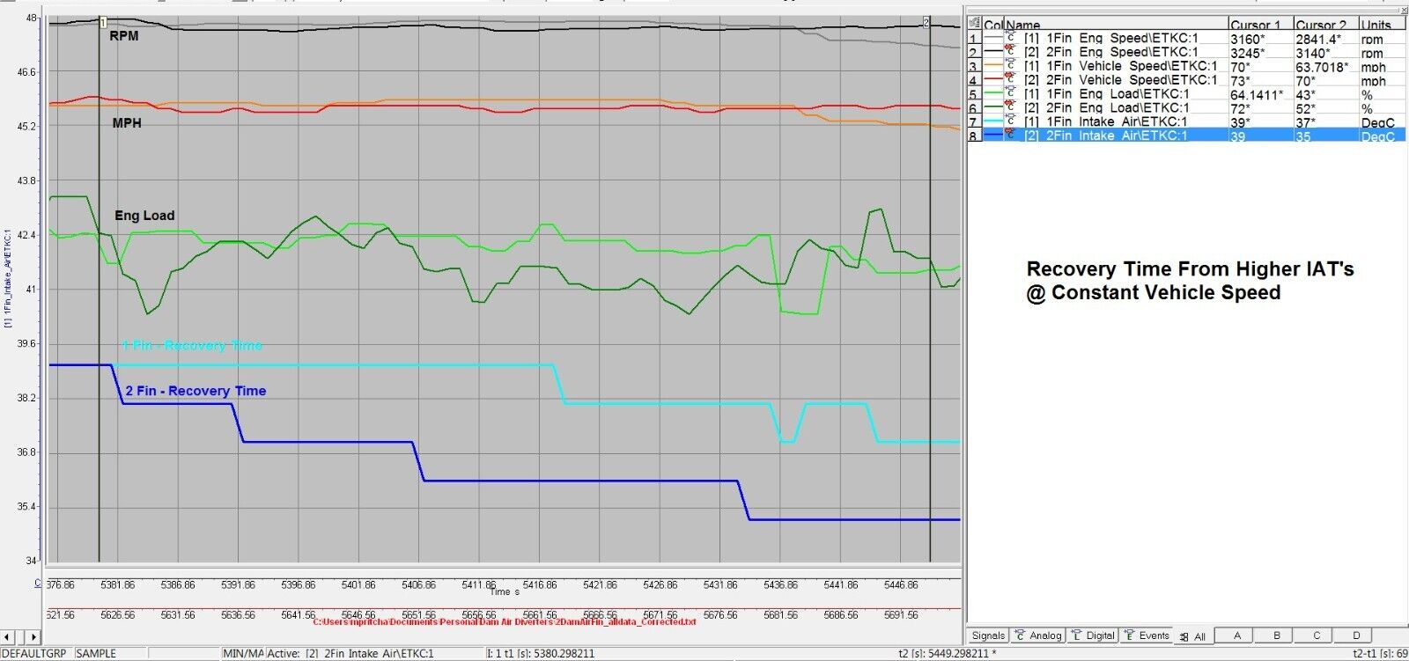Click the red color swatch of 2Fin Vehicle Speed
Viewport: 1409px width, 661px height.
(993, 80)
